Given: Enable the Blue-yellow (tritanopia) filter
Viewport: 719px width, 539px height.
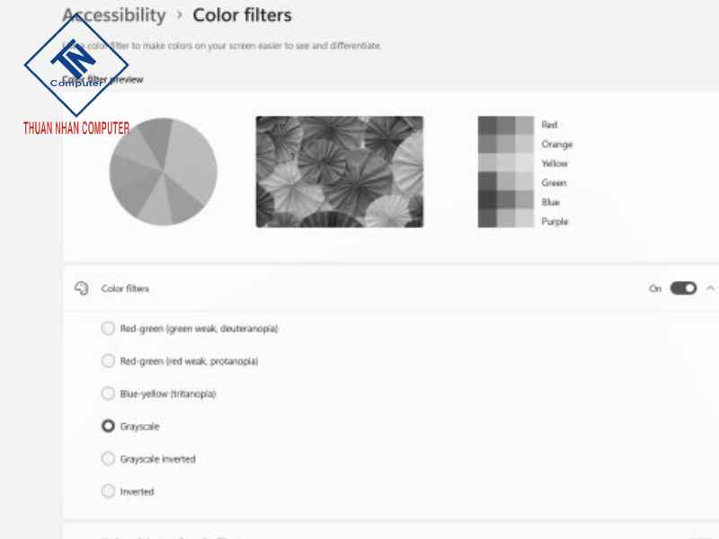Looking at the screenshot, I should 109,393.
